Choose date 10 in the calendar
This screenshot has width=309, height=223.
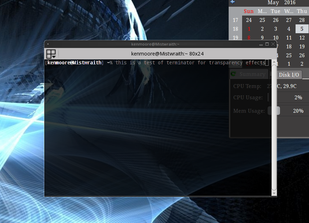pos(276,37)
